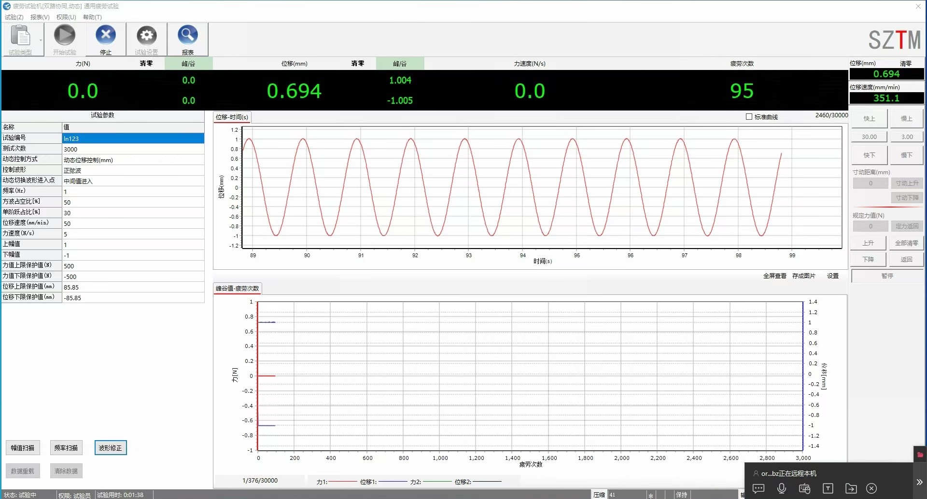Click the 位移上限保护值 value 85.85

[x=133, y=287]
